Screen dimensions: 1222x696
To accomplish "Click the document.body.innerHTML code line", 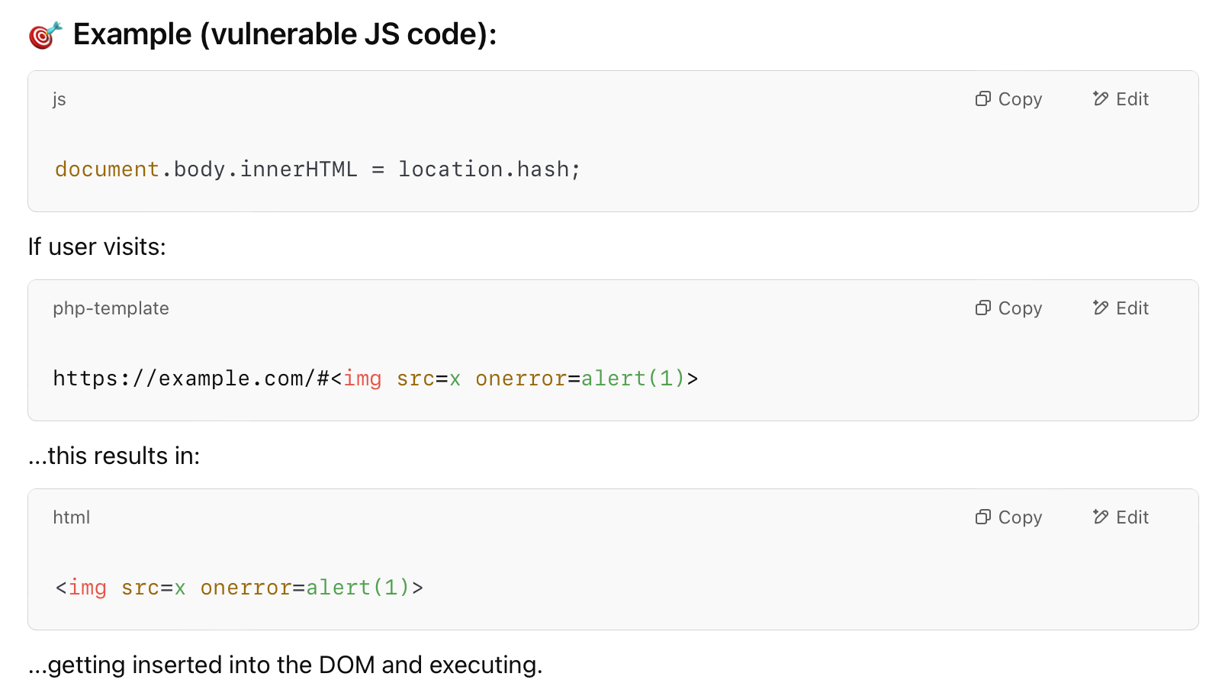I will (317, 169).
